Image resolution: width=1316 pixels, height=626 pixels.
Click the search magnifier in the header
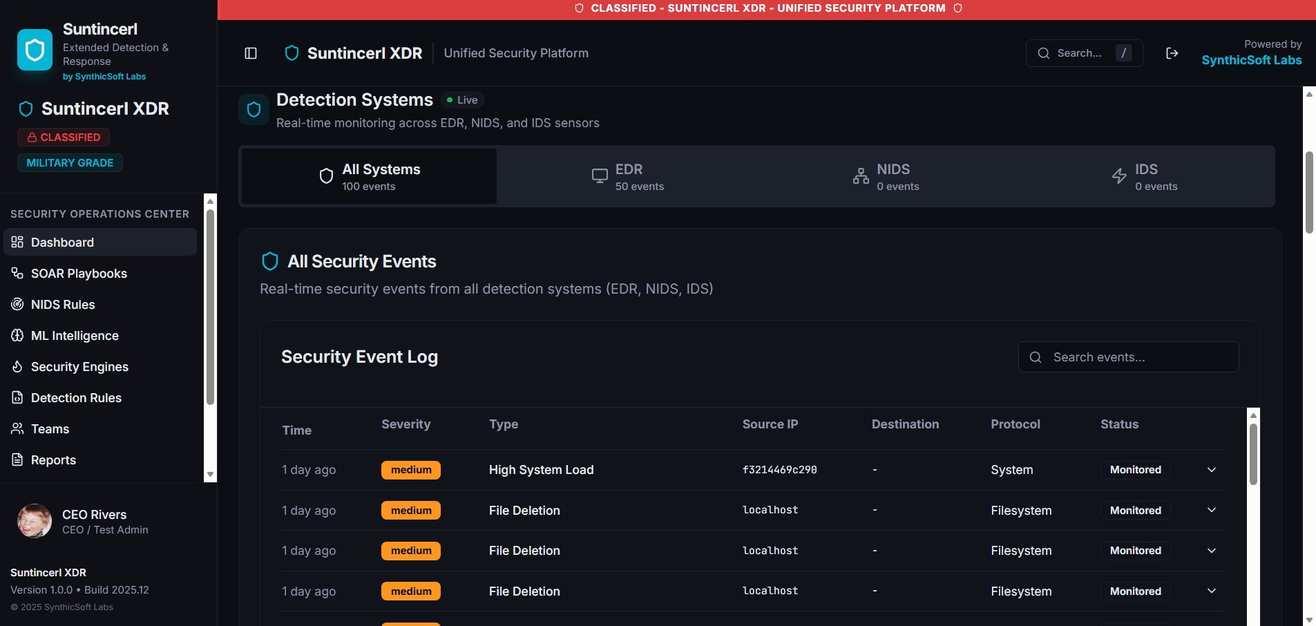click(1045, 53)
